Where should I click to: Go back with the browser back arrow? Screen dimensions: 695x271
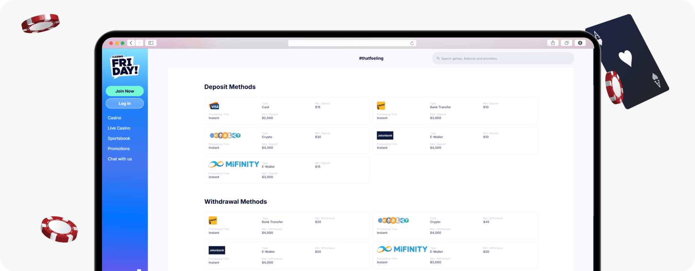131,43
